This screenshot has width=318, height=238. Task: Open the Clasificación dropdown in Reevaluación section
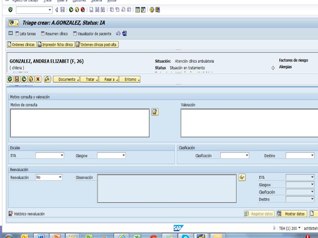312,192
